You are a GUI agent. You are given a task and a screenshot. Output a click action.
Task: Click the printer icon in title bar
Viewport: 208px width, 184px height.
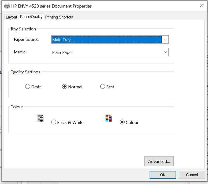(x=7, y=6)
